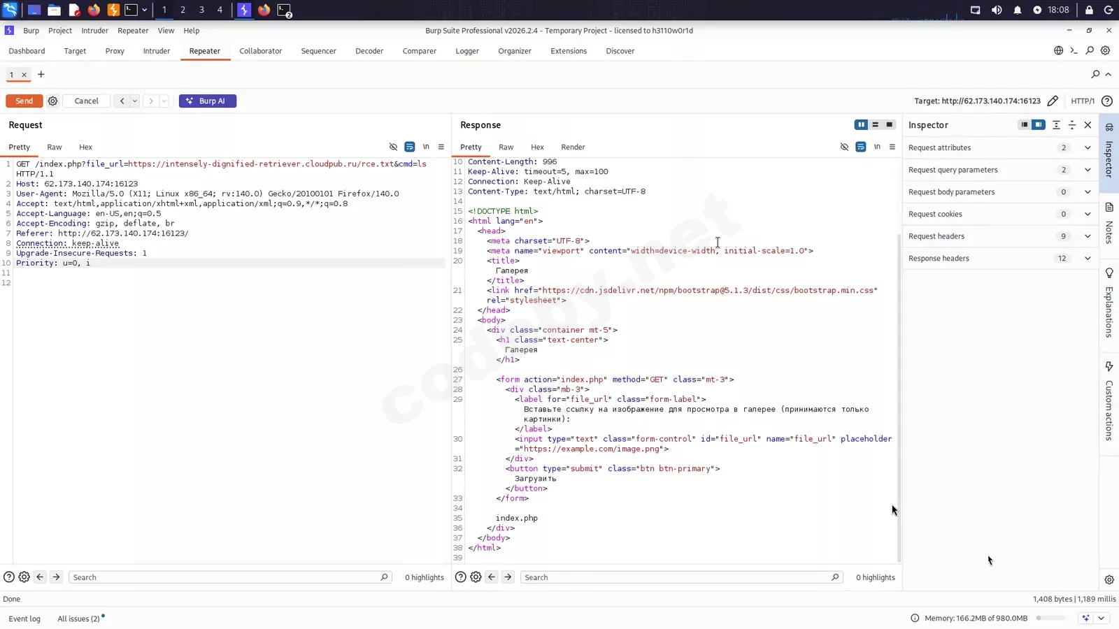Collapse Repeater tab bar chevron

tap(1109, 74)
